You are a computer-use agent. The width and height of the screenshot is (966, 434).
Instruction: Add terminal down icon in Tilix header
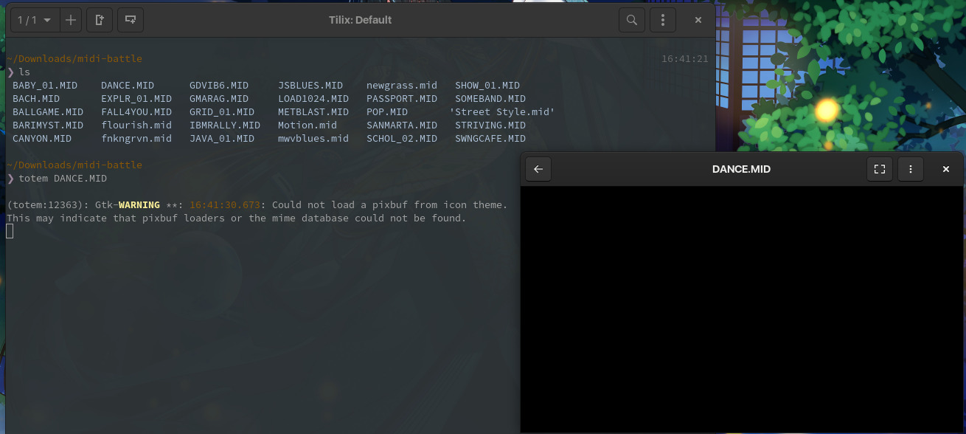(x=131, y=20)
